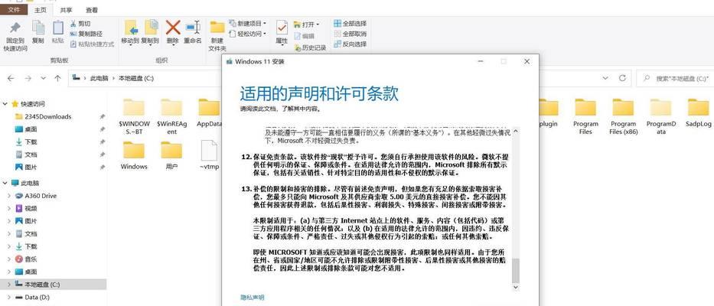The width and height of the screenshot is (714, 306).
Task: Click license text scrollbar up arrow
Action: [516, 131]
